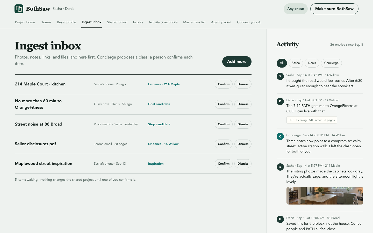Filter activity by All
The width and height of the screenshot is (373, 233).
click(282, 63)
